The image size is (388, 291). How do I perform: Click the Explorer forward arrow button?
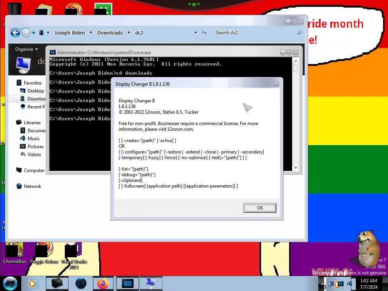coord(26,33)
